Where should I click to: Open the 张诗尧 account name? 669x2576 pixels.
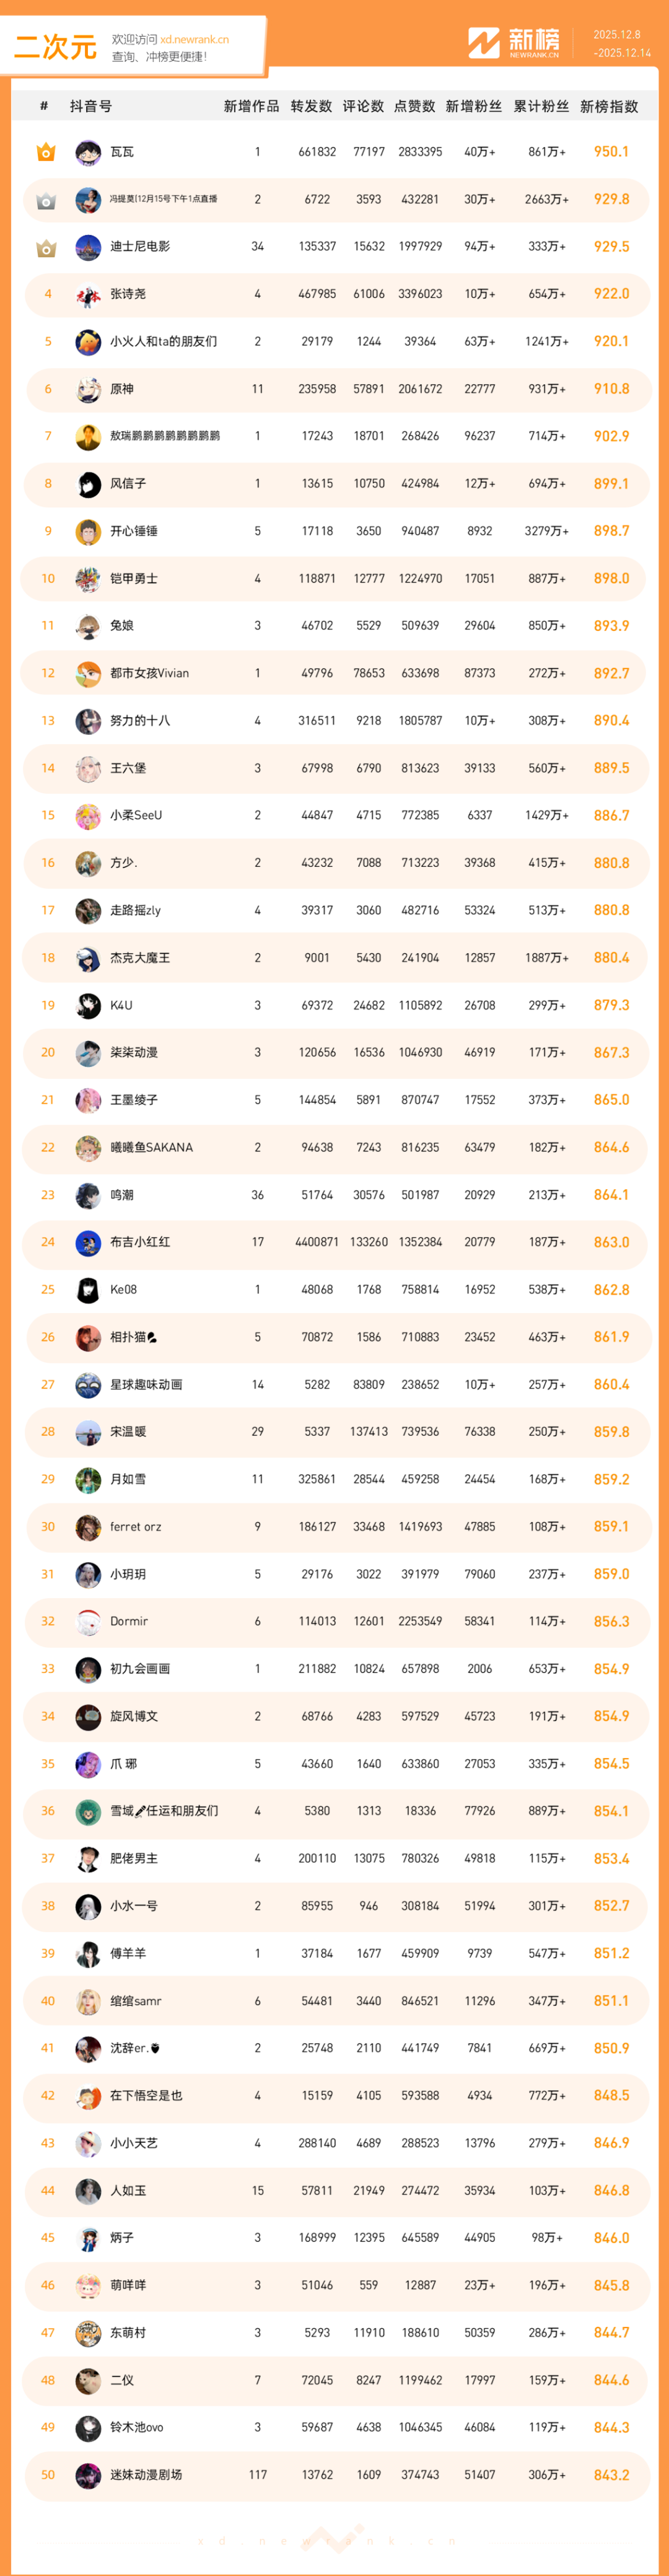point(128,294)
